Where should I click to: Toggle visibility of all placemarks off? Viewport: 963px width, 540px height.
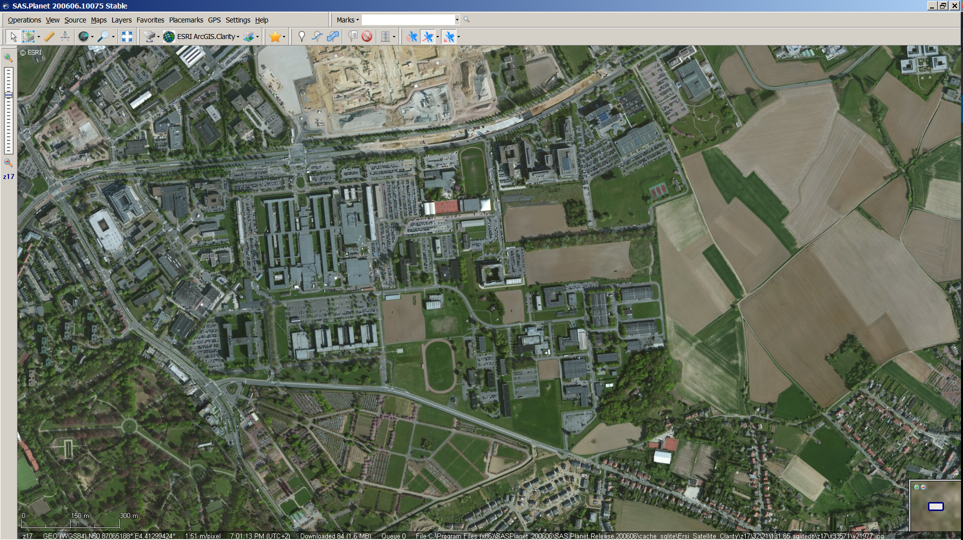coord(367,36)
